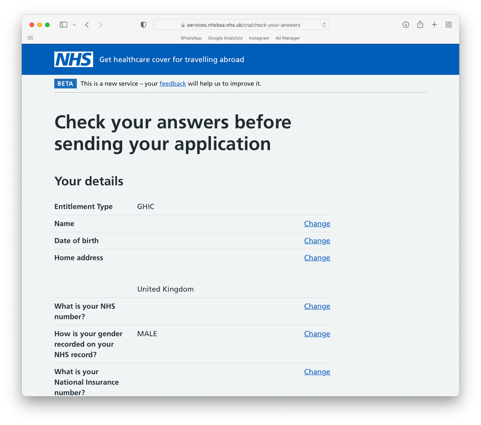Open the sidebar options chevron dropdown
This screenshot has width=481, height=425.
74,25
